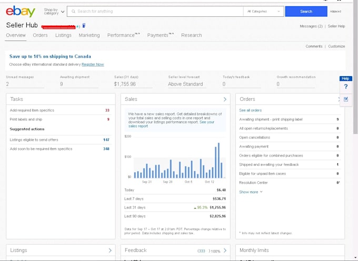This screenshot has height=261, width=358.
Task: Open Listings panel arrow chevron
Action: pyautogui.click(x=110, y=250)
